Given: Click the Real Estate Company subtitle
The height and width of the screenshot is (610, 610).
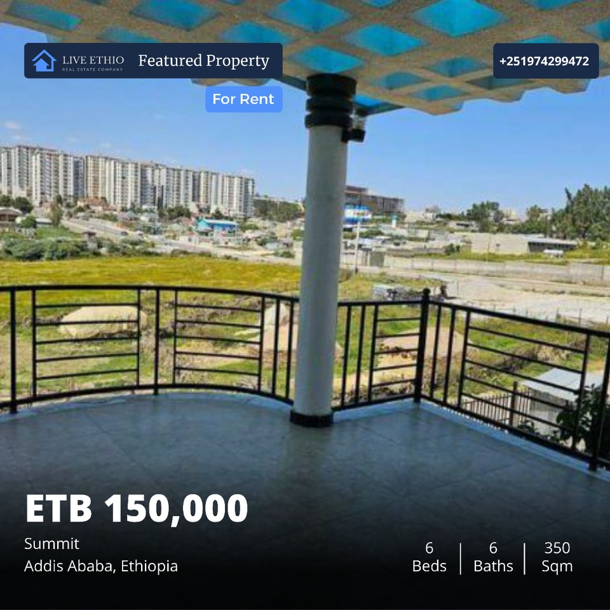Looking at the screenshot, I should 93,69.
